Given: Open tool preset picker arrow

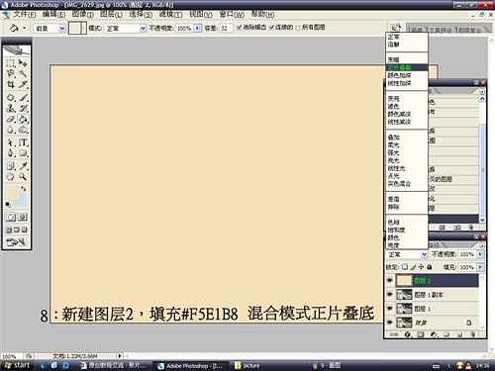Looking at the screenshot, I should tap(24, 29).
